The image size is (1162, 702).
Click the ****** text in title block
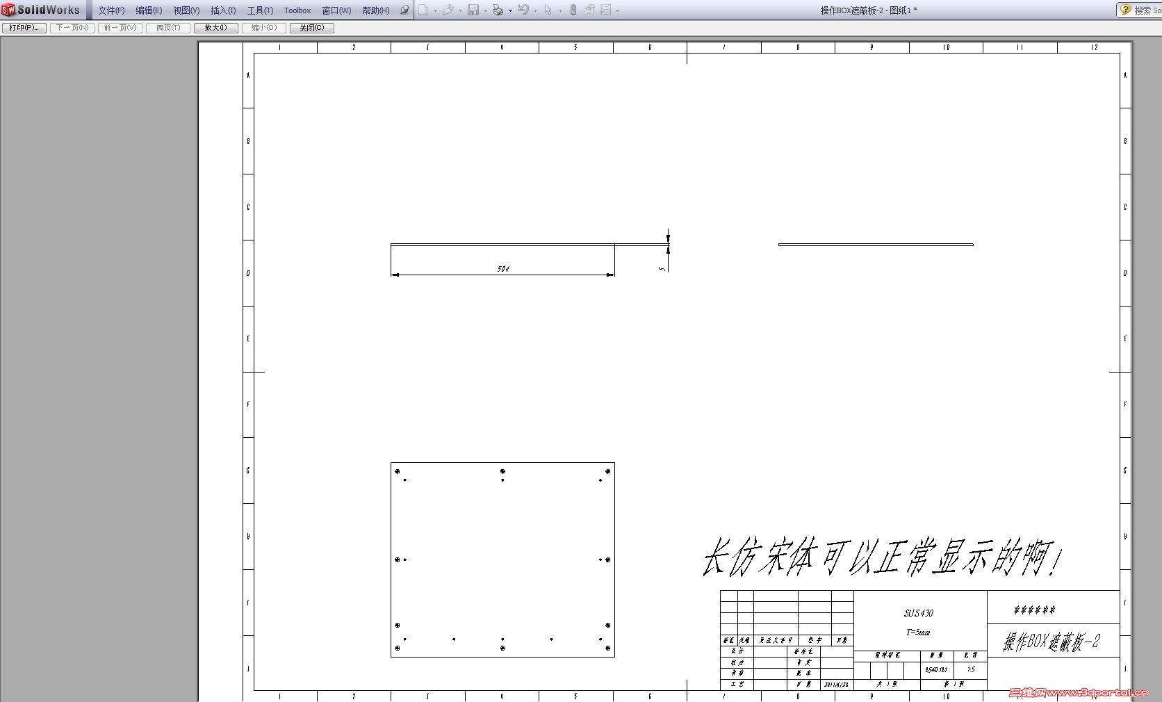(1034, 610)
